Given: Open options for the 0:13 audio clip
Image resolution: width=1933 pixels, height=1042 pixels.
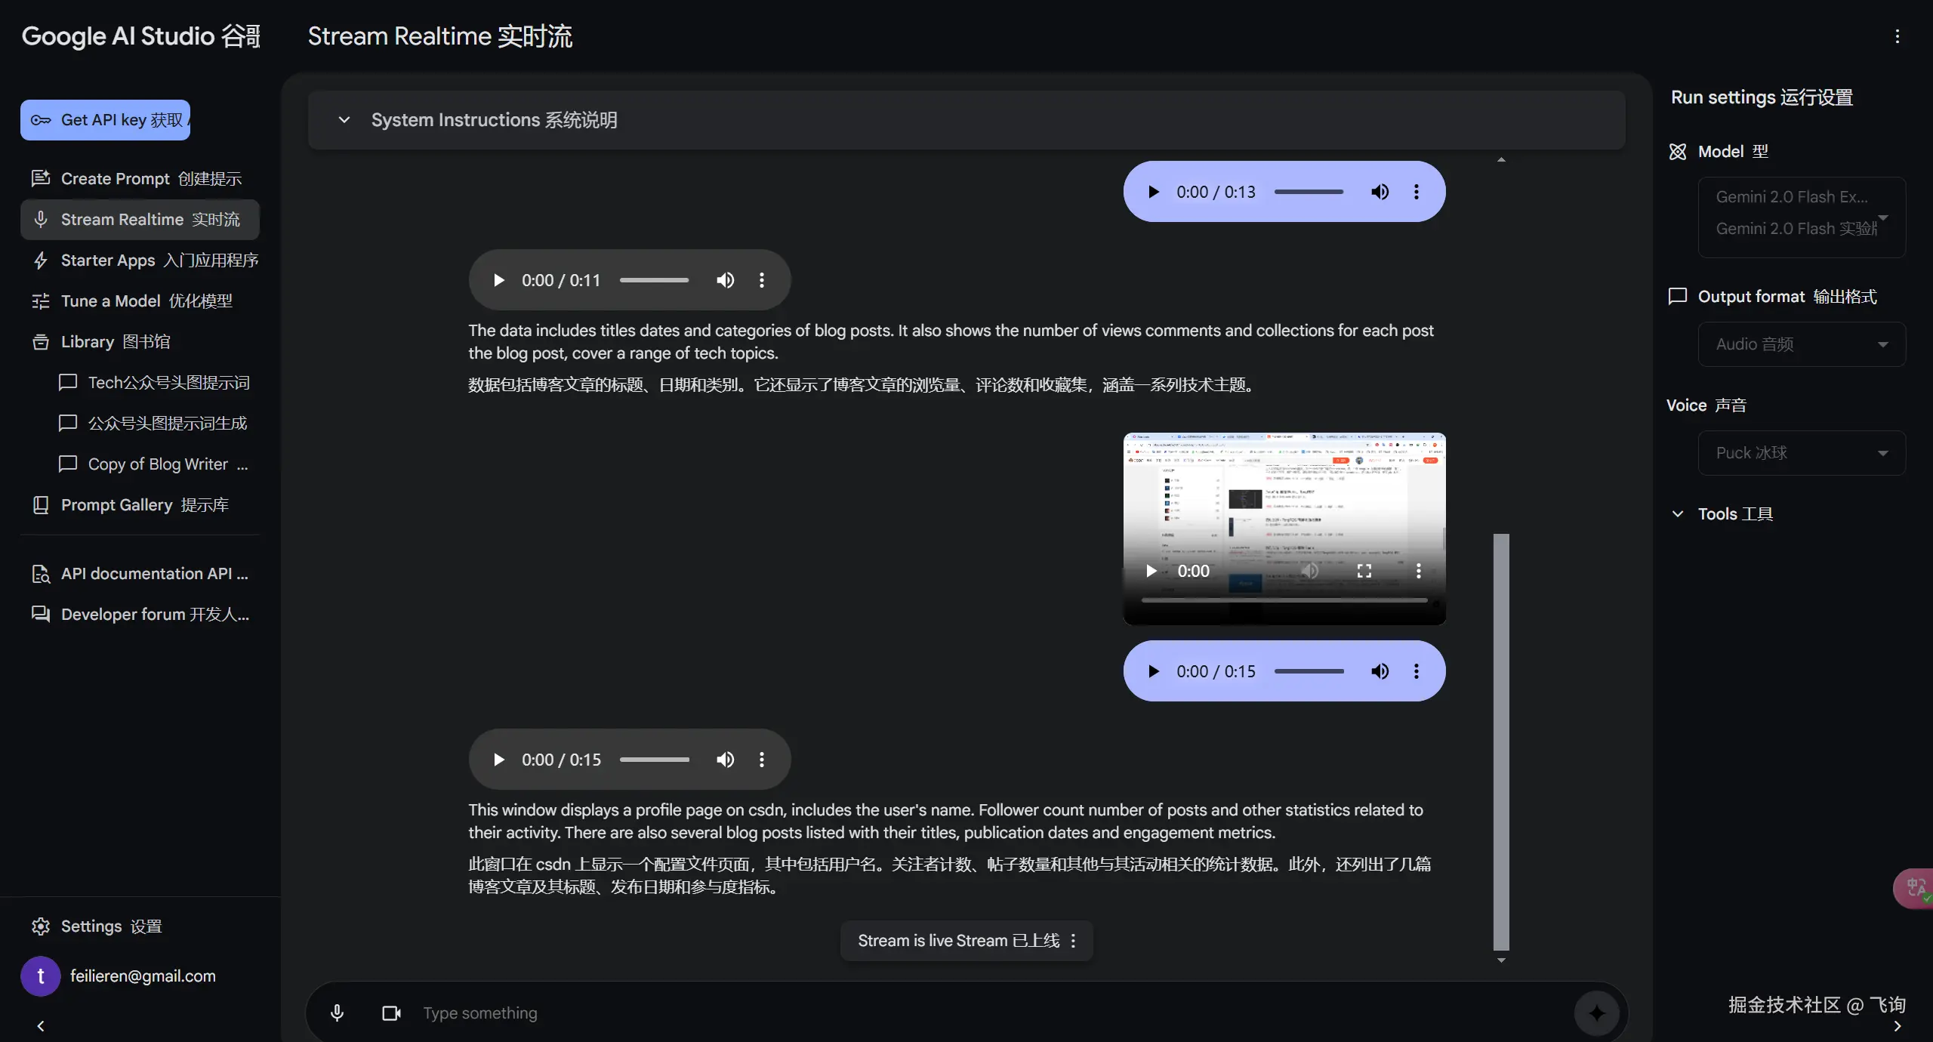Looking at the screenshot, I should (x=1416, y=192).
